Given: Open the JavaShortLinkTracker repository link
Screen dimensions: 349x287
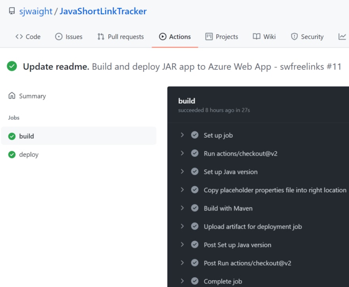Looking at the screenshot, I should (x=103, y=11).
